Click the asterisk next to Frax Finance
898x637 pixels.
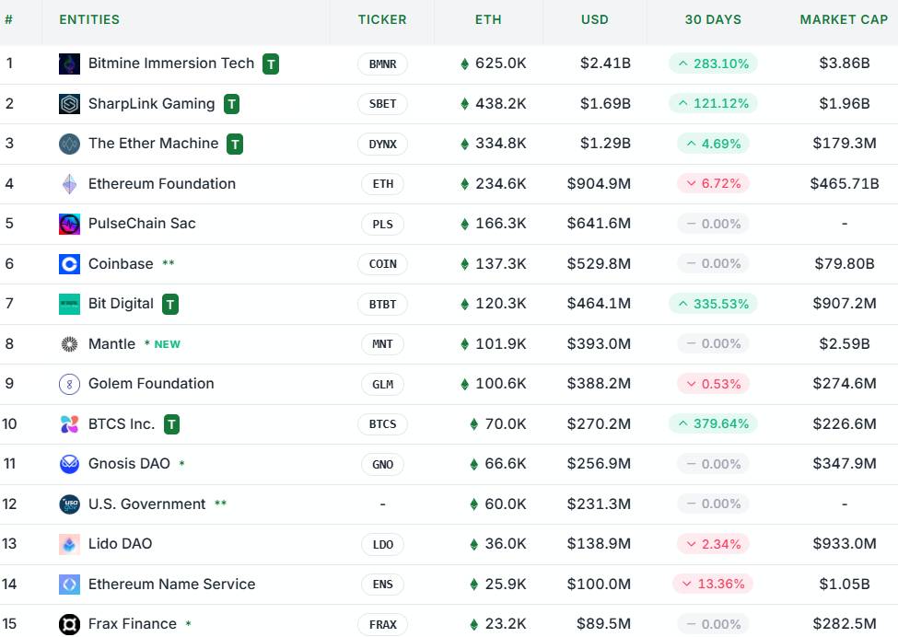[189, 624]
